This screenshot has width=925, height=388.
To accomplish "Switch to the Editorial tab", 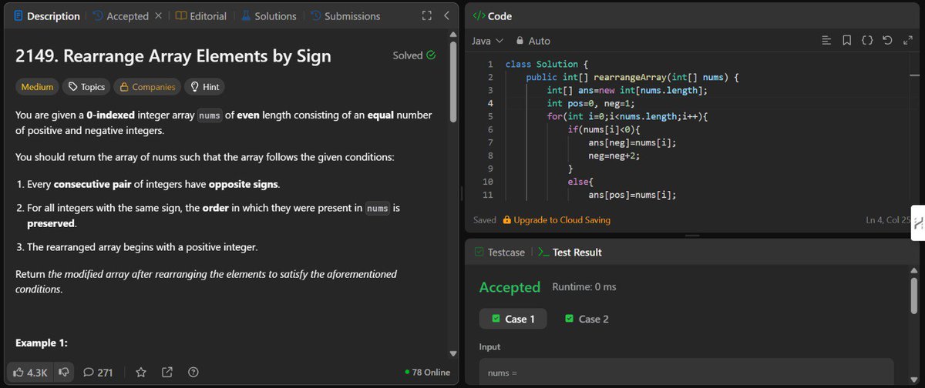I will (201, 15).
